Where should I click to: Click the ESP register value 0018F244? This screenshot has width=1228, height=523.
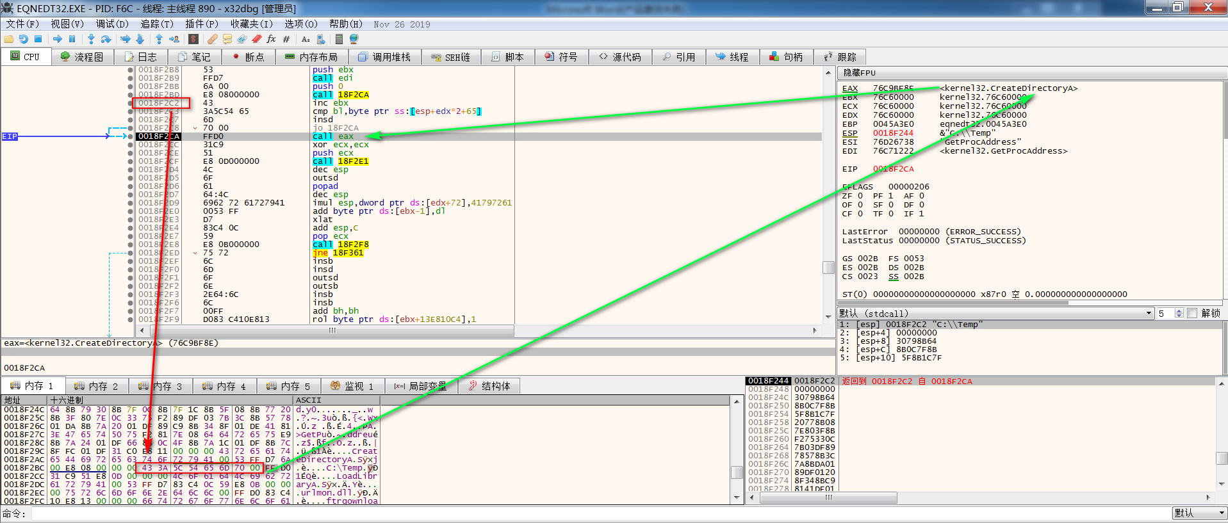tap(894, 133)
